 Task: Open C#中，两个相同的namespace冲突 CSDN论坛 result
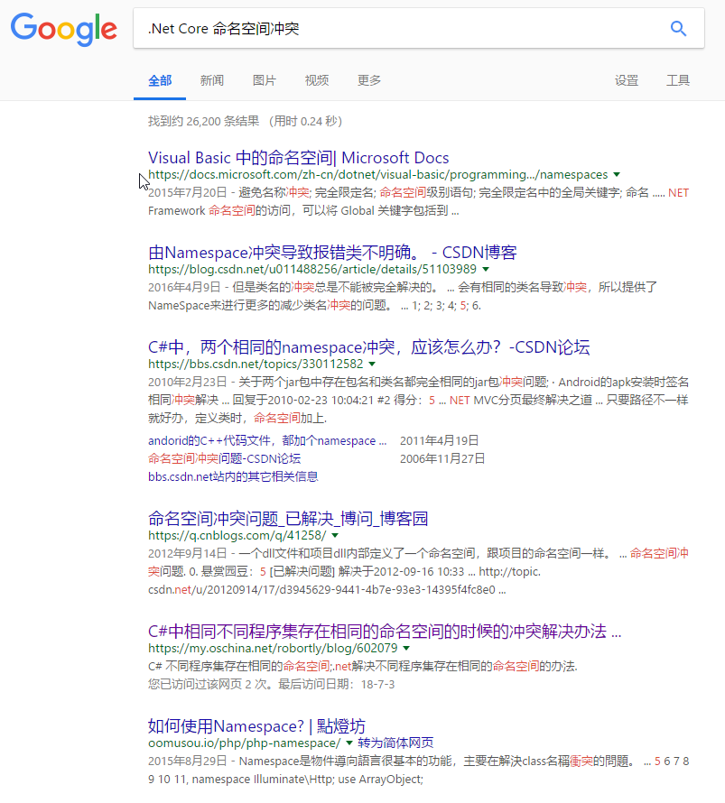[368, 347]
